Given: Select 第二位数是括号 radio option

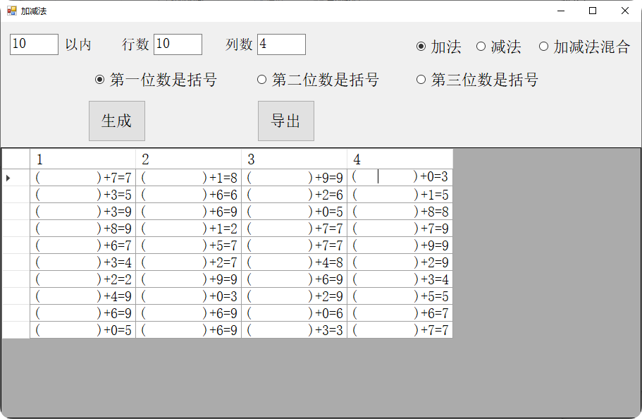Looking at the screenshot, I should point(262,80).
